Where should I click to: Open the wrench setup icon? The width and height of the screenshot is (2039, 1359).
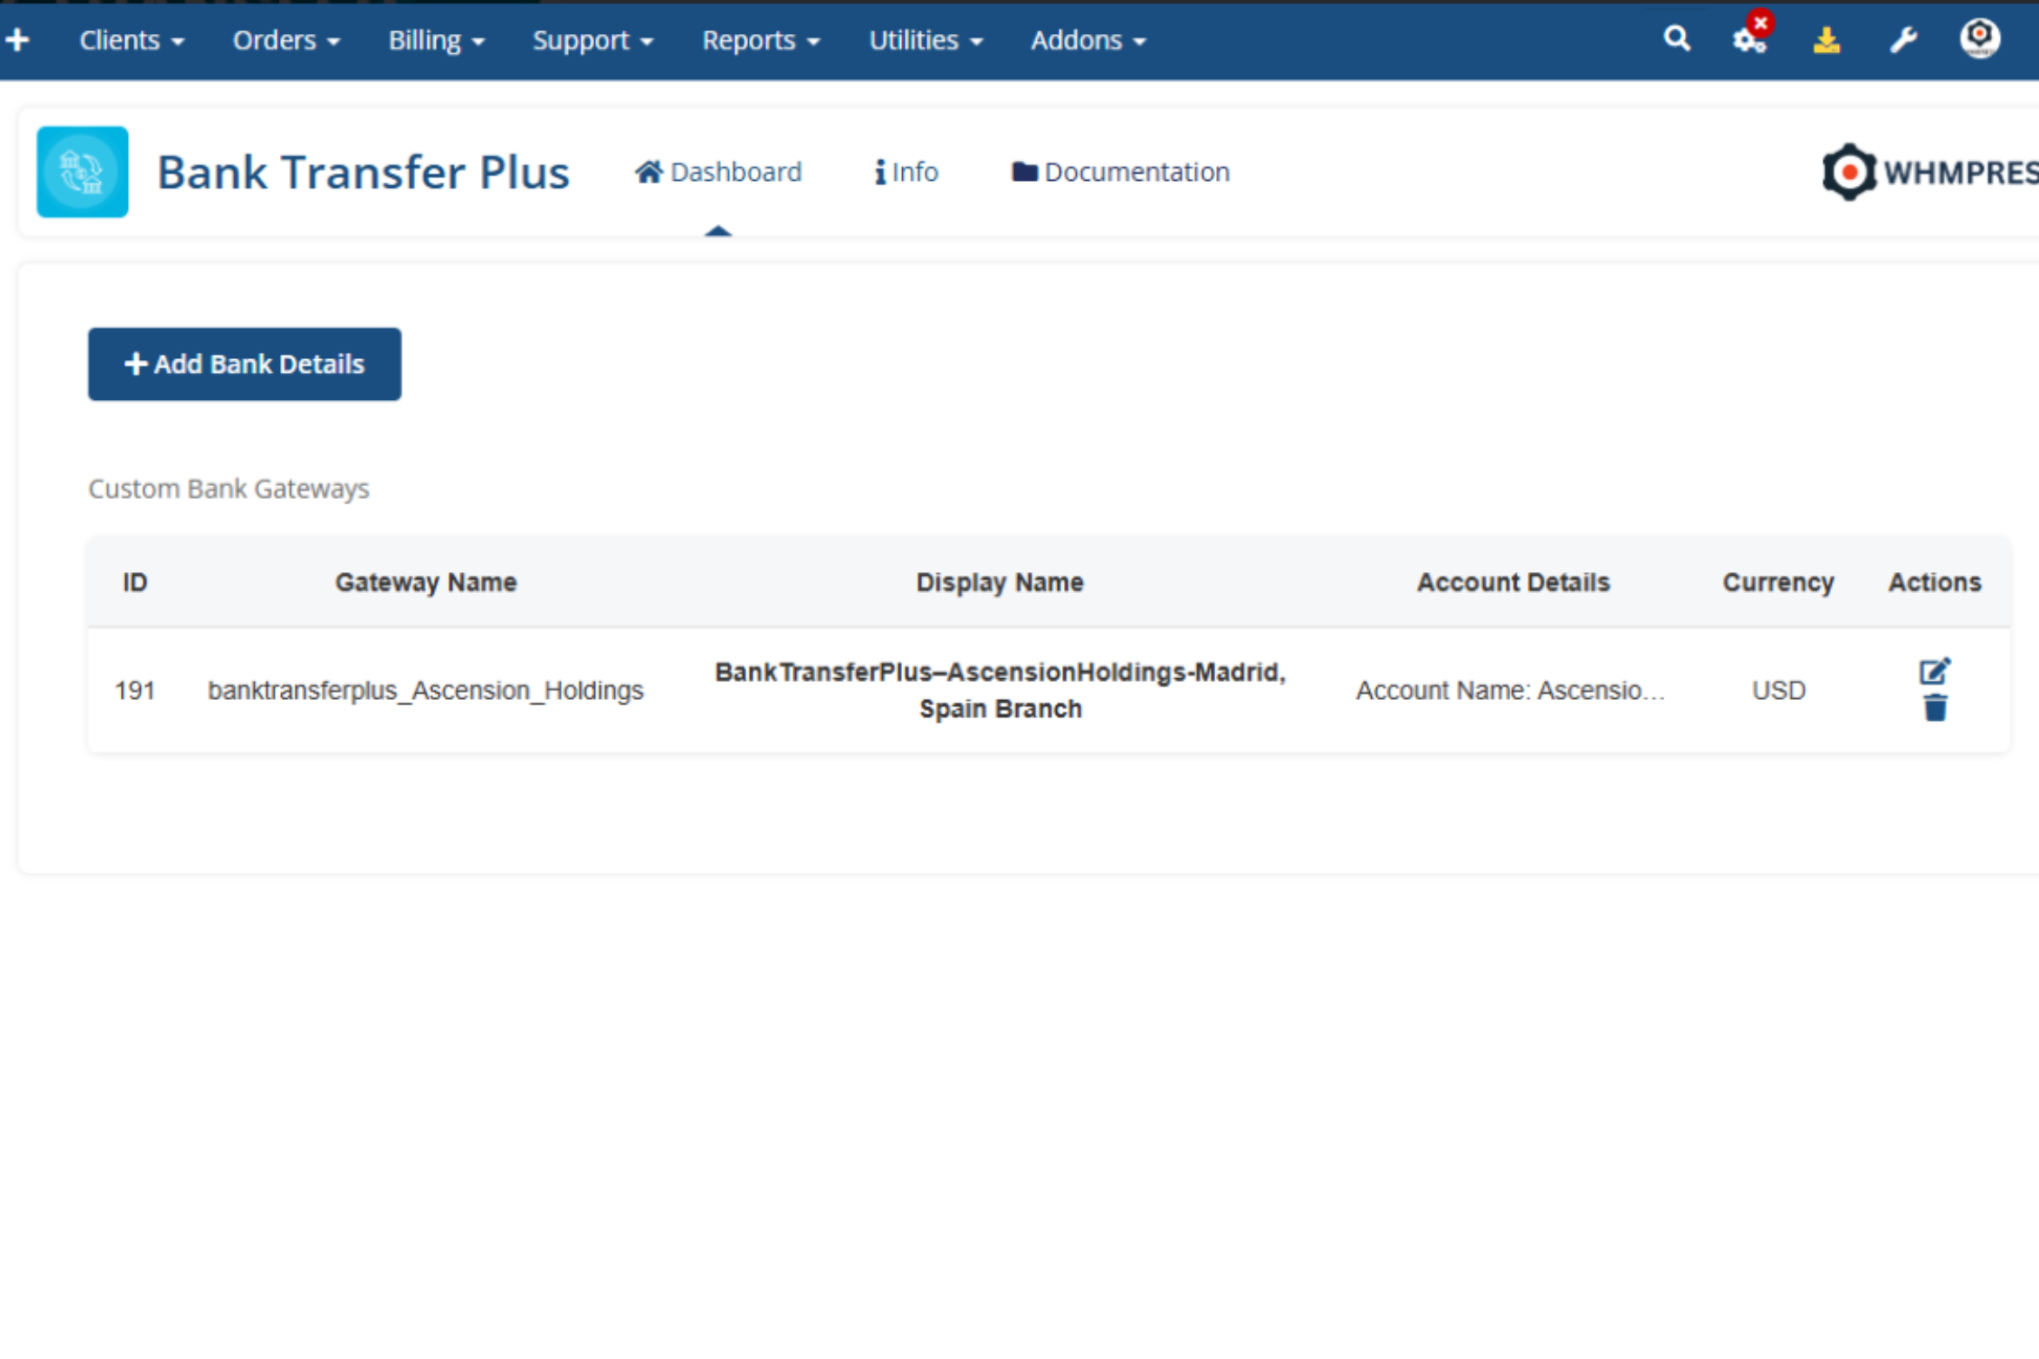(x=1902, y=40)
